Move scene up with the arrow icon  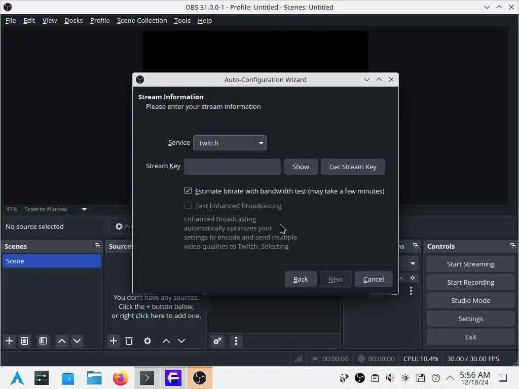[x=61, y=341]
